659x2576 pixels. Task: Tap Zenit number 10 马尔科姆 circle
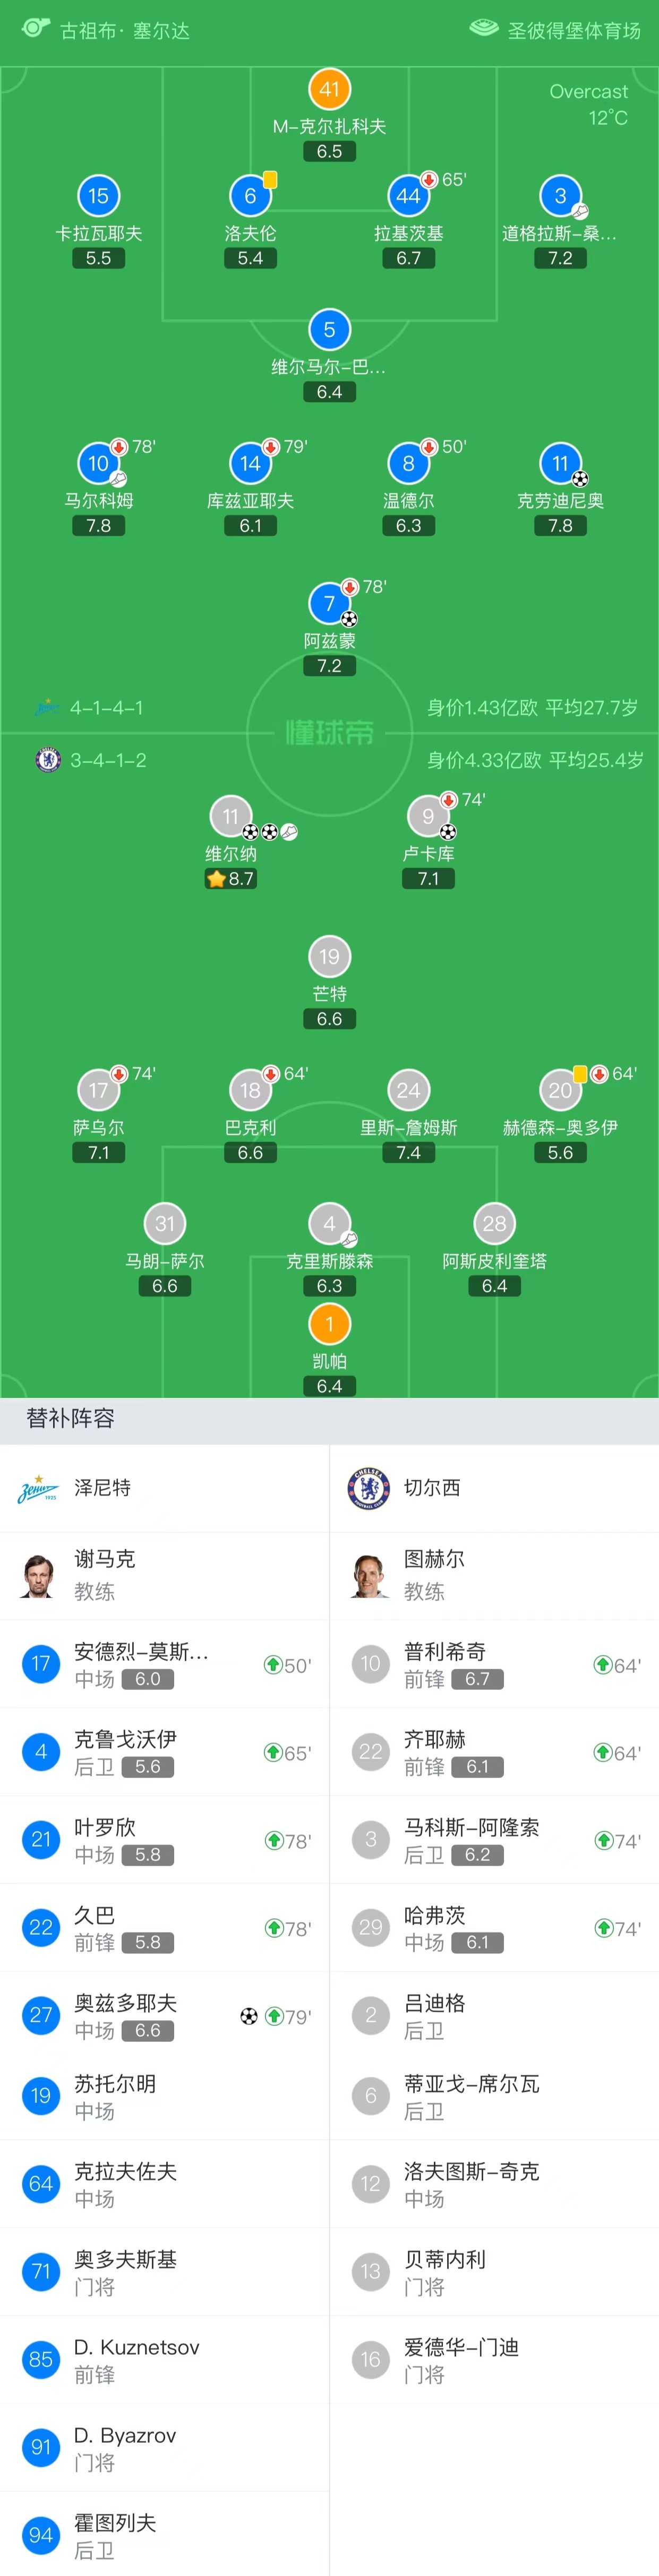pyautogui.click(x=98, y=463)
